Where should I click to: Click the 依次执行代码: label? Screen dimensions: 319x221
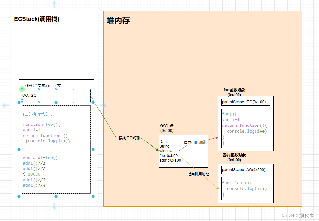pos(37,114)
